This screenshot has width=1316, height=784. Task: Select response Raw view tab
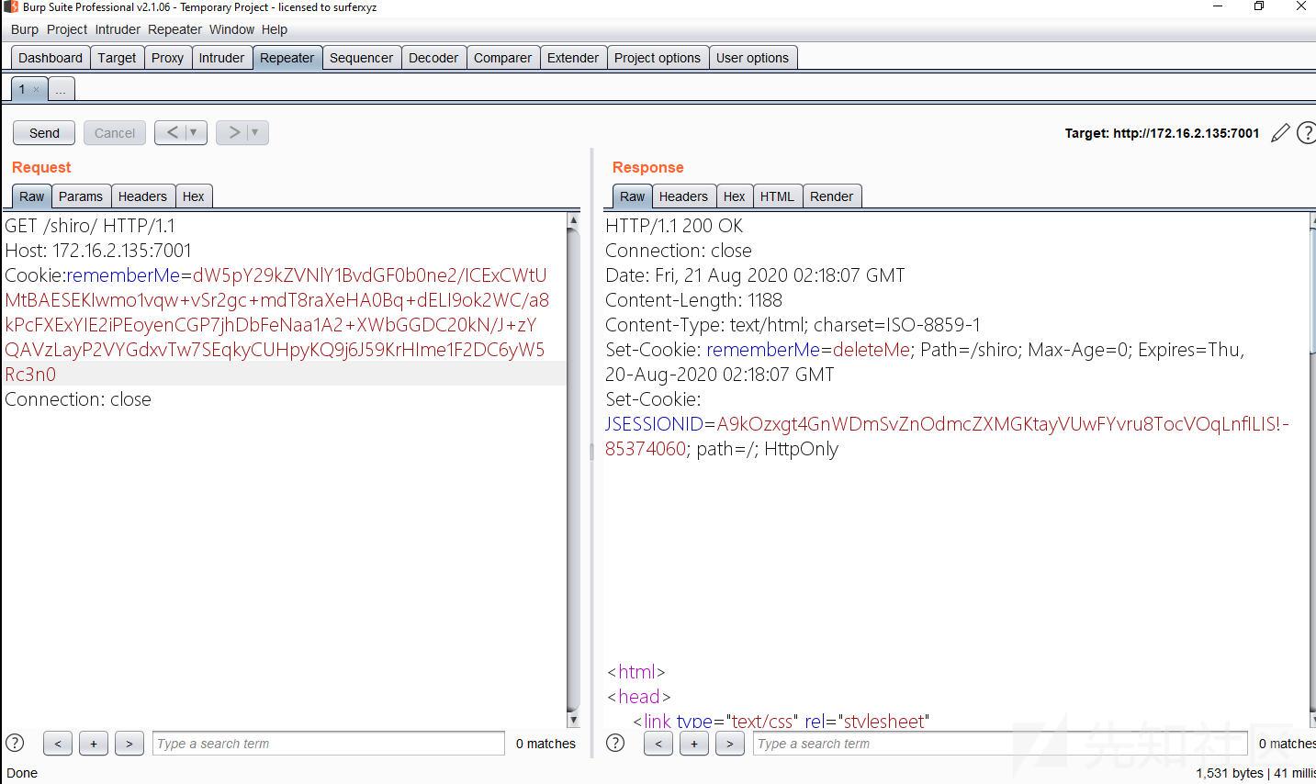click(633, 196)
